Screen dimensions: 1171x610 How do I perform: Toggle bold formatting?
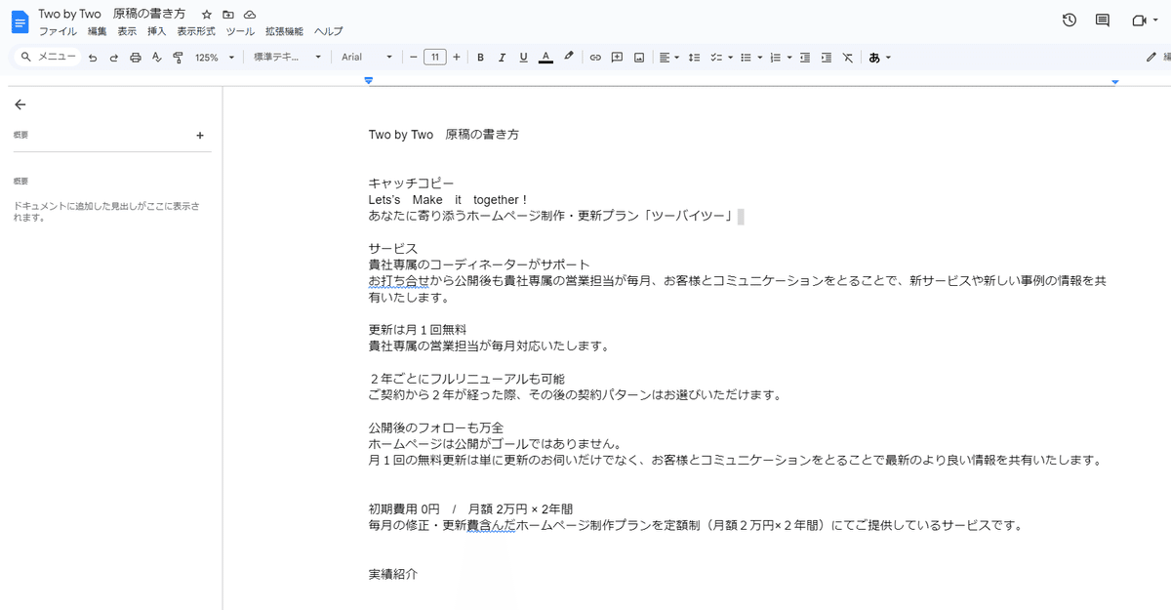pos(480,57)
